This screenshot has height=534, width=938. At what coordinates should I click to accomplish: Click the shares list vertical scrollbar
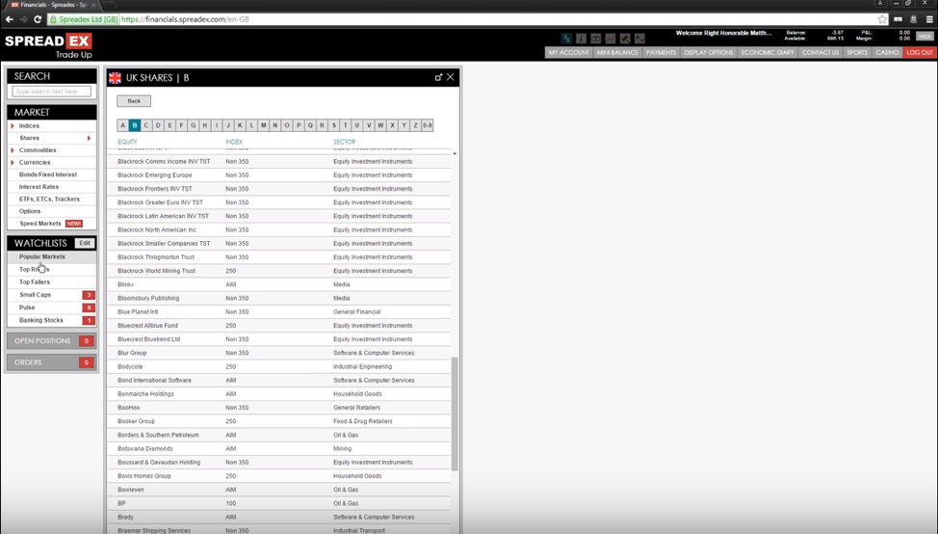tap(455, 414)
